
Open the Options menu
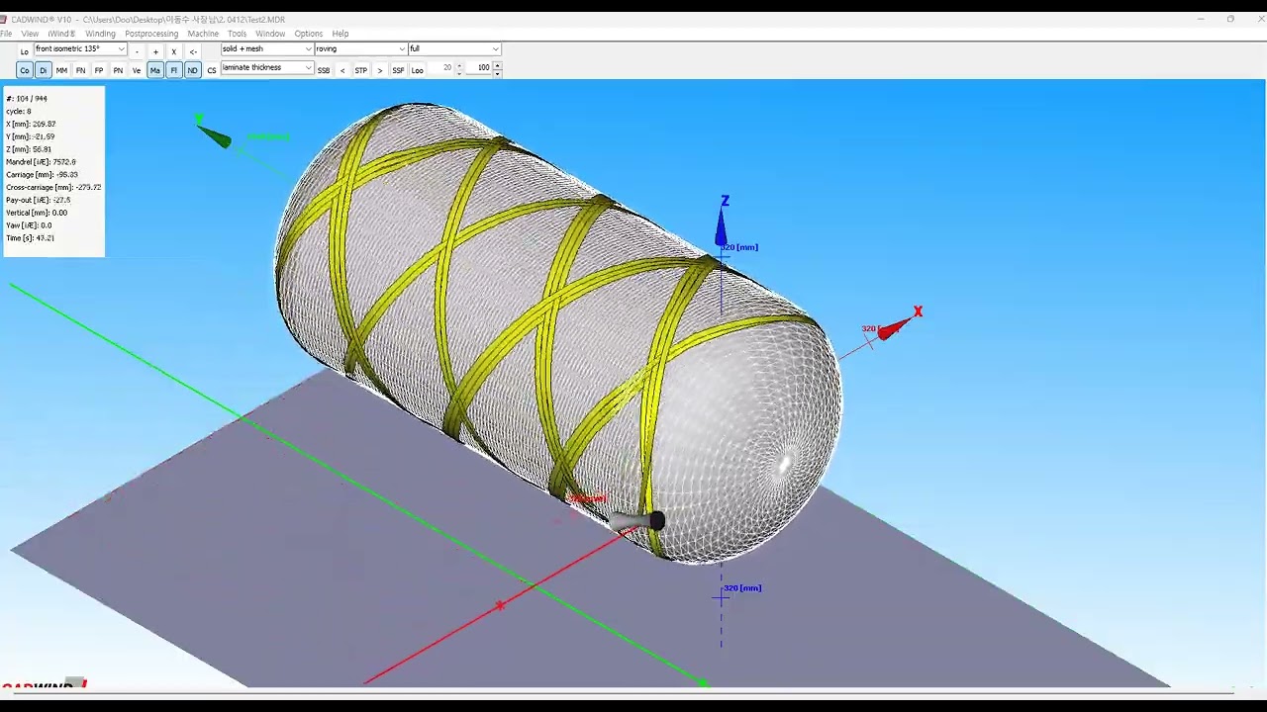tap(308, 34)
